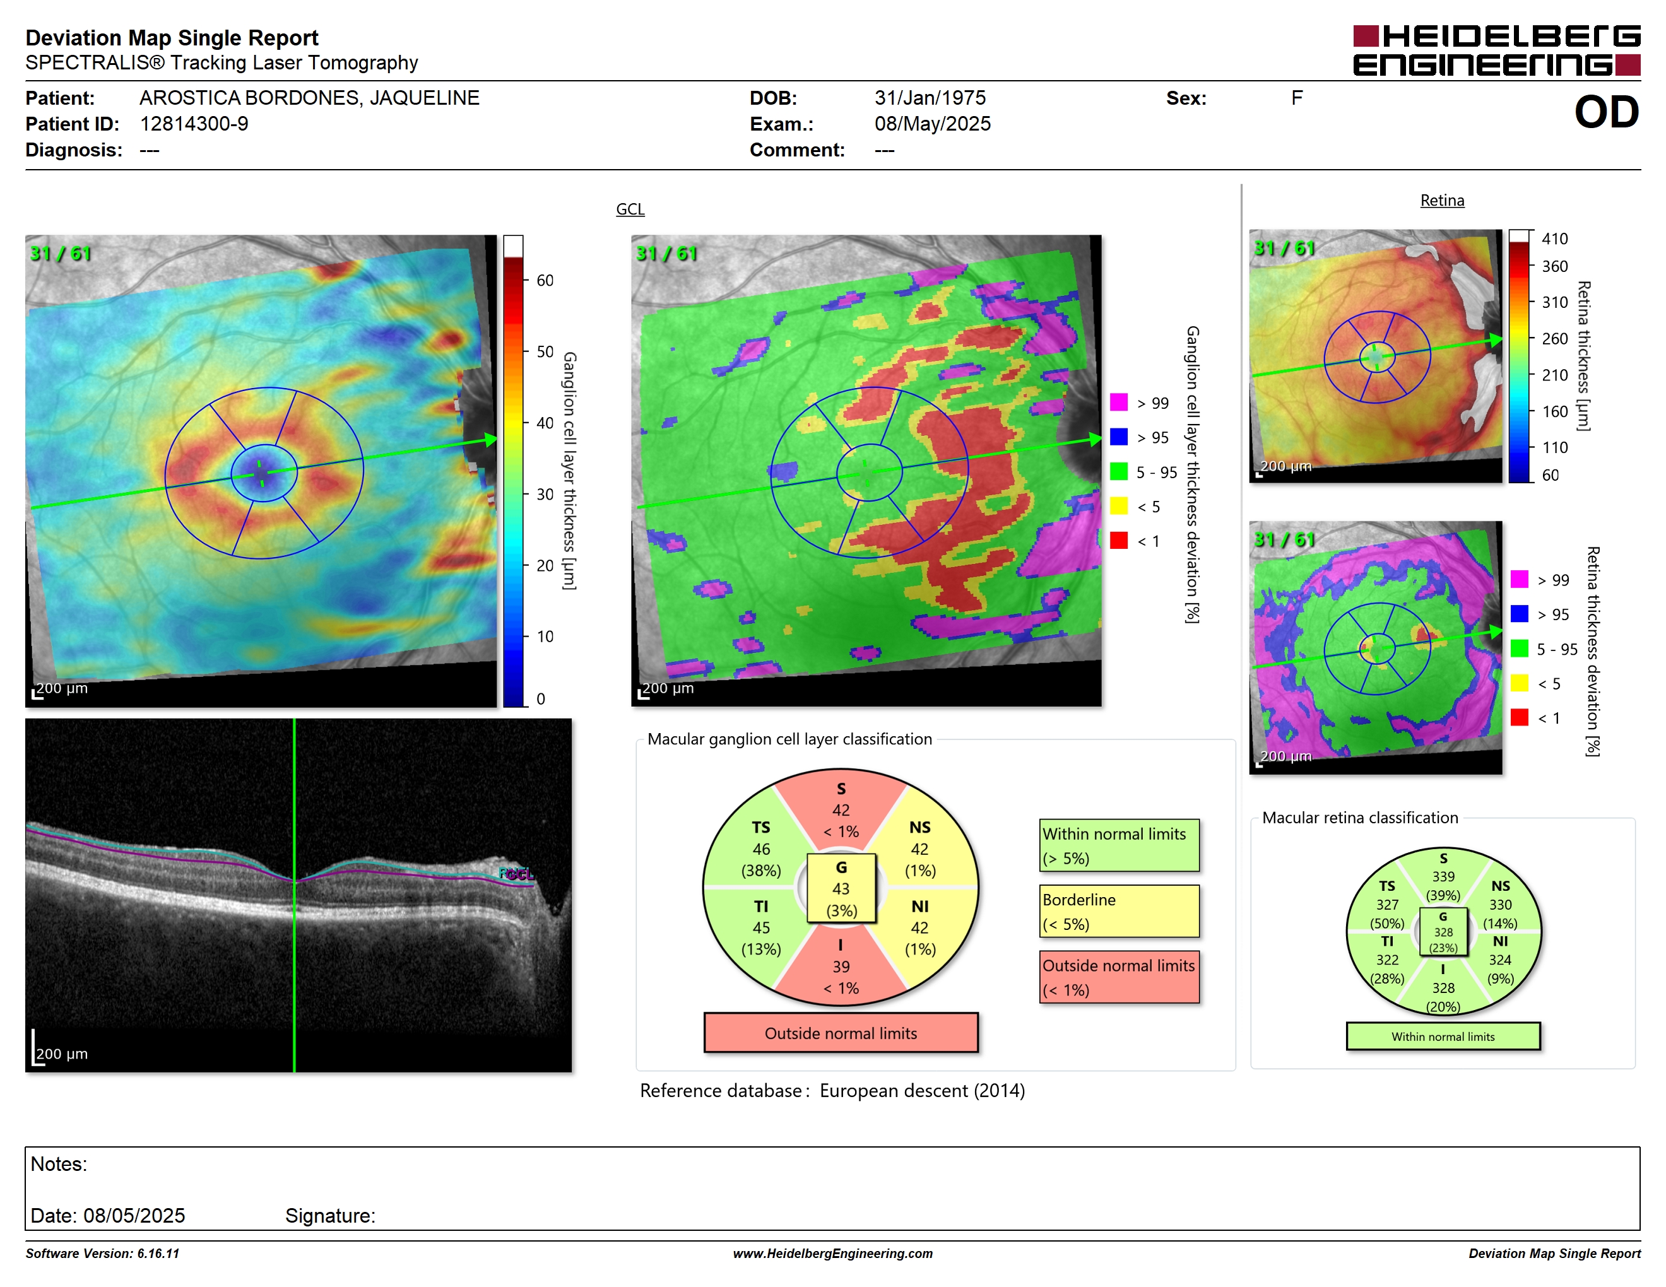Click the DOB value 31/Jan/1975
Viewport: 1666px width, 1287px height.
tap(930, 98)
